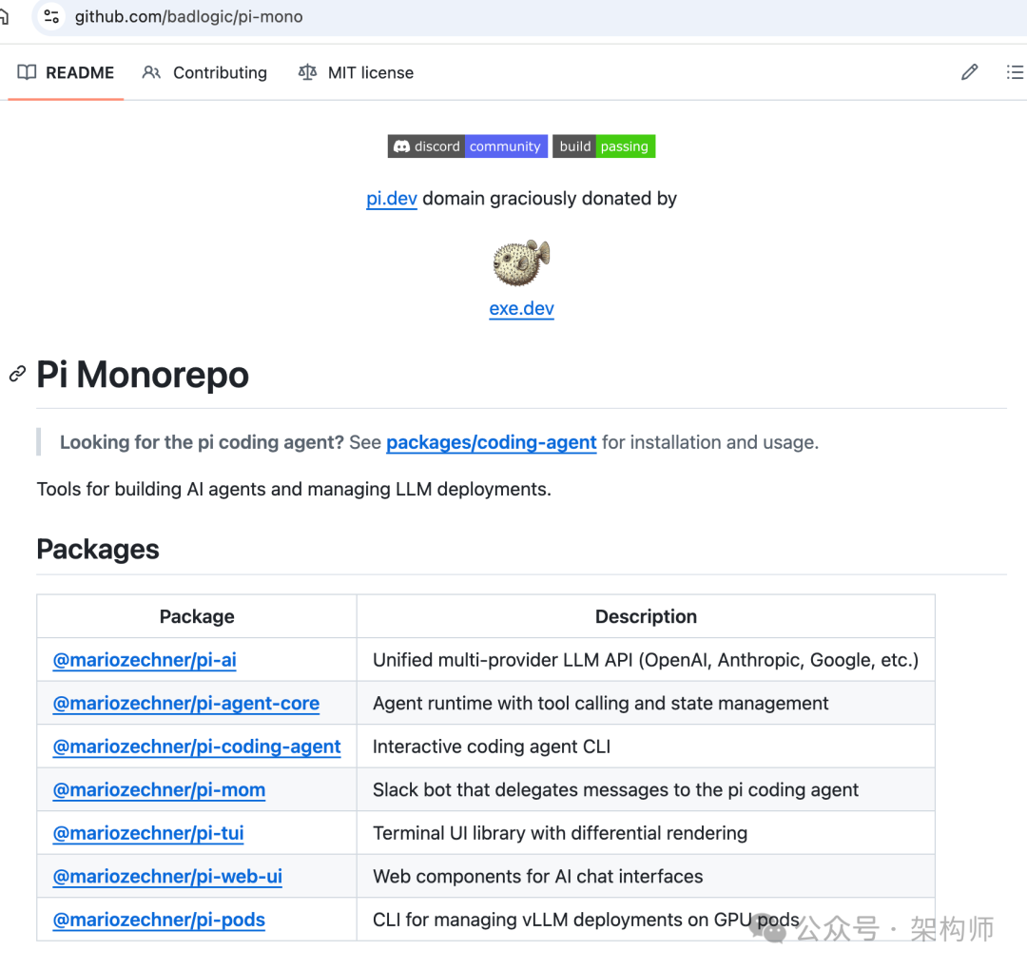Image resolution: width=1027 pixels, height=970 pixels.
Task: Click the site information icon in the address bar
Action: [50, 16]
